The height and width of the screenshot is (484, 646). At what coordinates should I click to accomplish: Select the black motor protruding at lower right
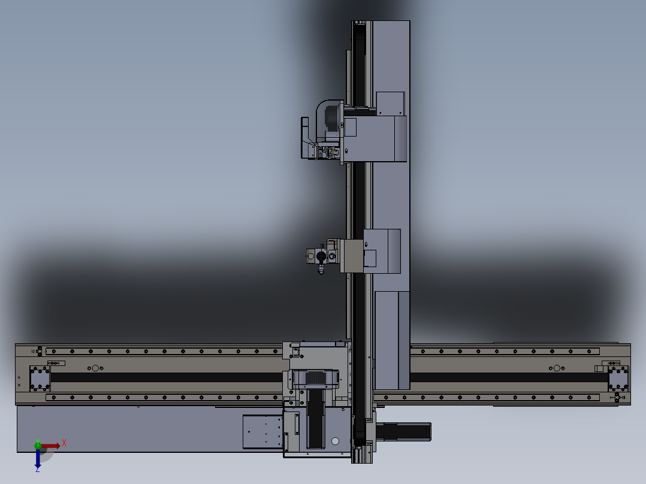click(403, 432)
